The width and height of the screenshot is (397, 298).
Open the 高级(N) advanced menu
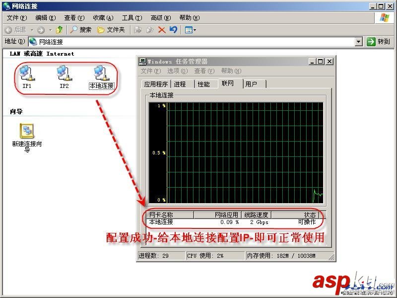161,18
